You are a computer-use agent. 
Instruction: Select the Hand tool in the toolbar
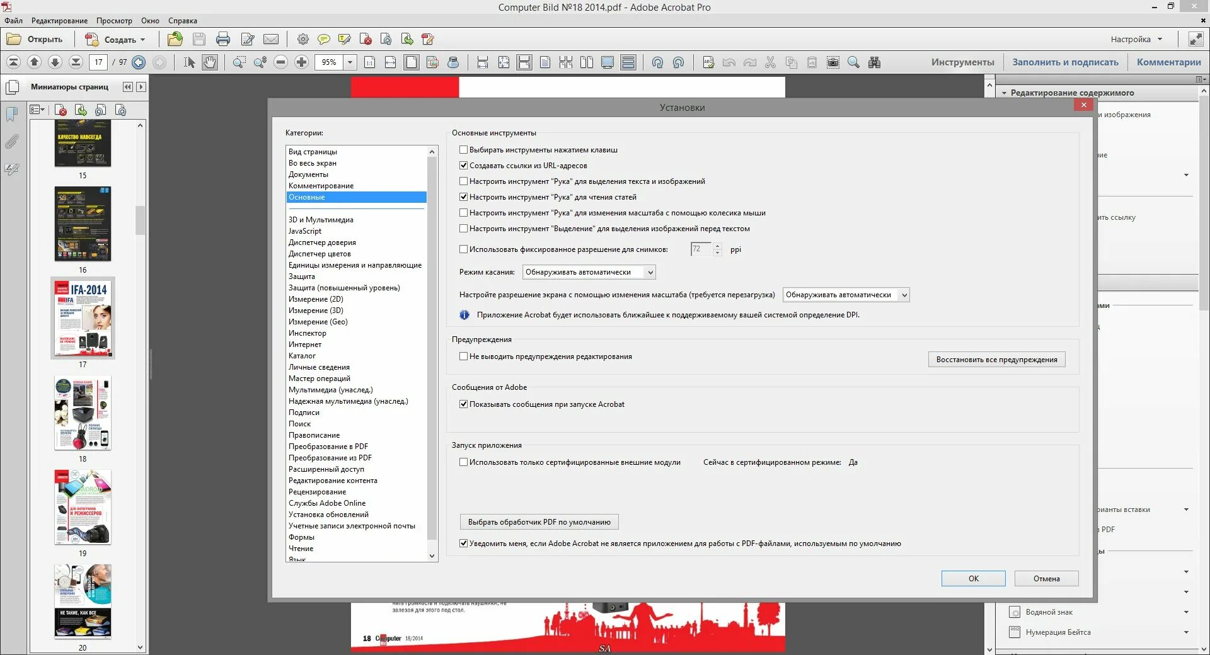pyautogui.click(x=209, y=62)
